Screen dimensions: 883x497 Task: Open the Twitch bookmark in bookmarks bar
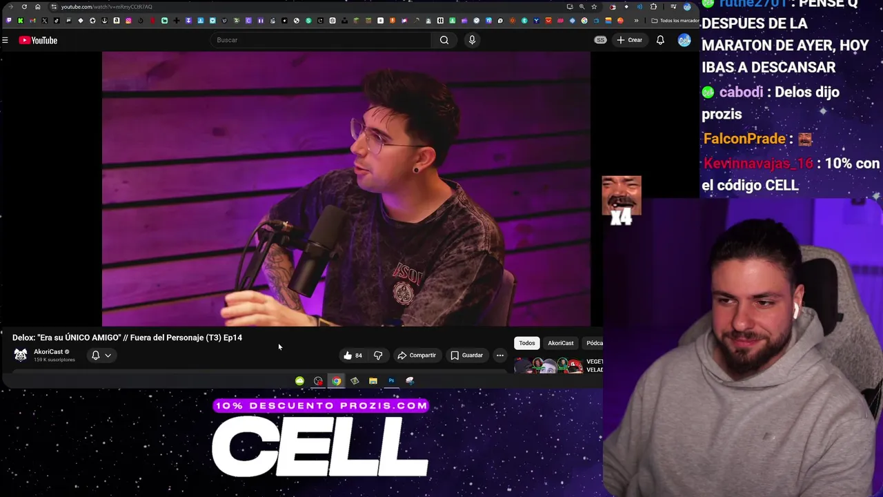click(9, 21)
